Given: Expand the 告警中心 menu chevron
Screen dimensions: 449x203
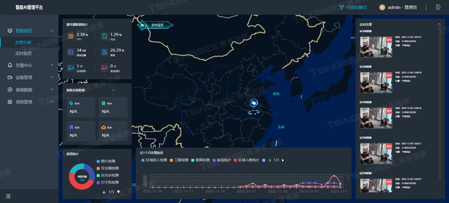Looking at the screenshot, I should coord(52,65).
